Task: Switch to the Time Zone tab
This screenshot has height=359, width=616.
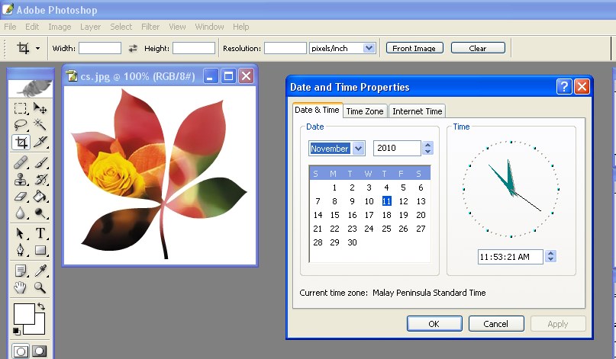Action: pos(365,111)
